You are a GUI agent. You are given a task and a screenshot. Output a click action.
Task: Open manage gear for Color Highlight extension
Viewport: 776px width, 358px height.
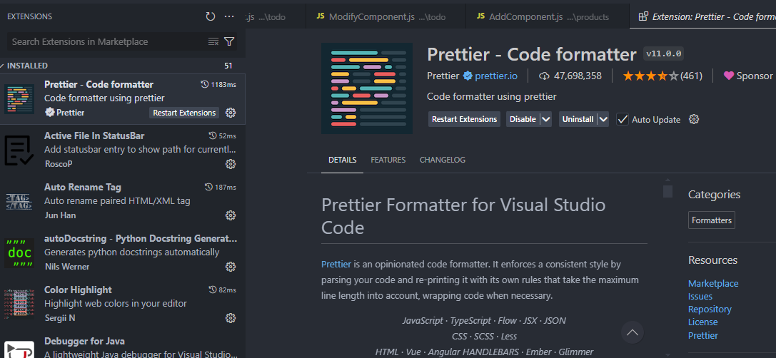(x=230, y=318)
